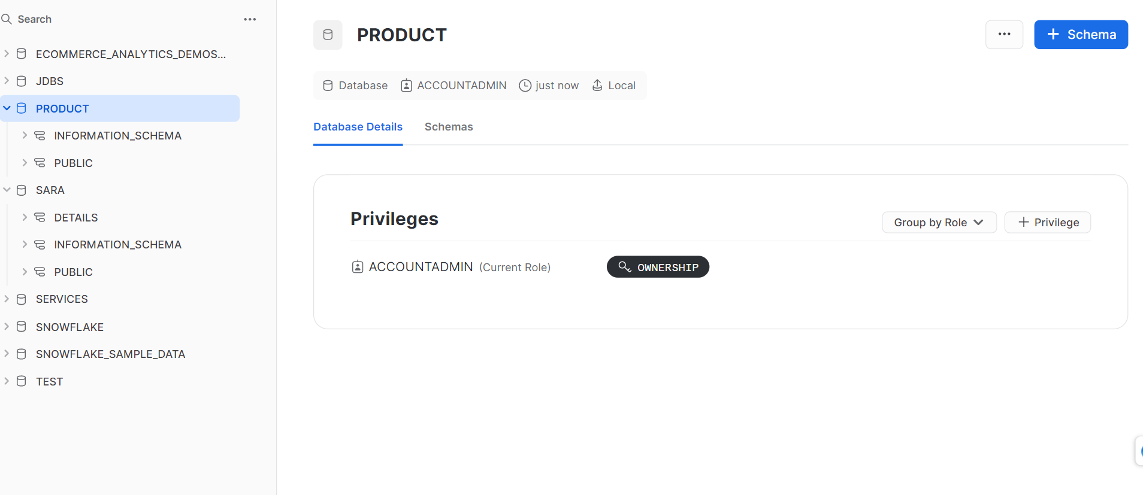The image size is (1143, 495).
Task: Collapse the SARA database node
Action: 7,190
